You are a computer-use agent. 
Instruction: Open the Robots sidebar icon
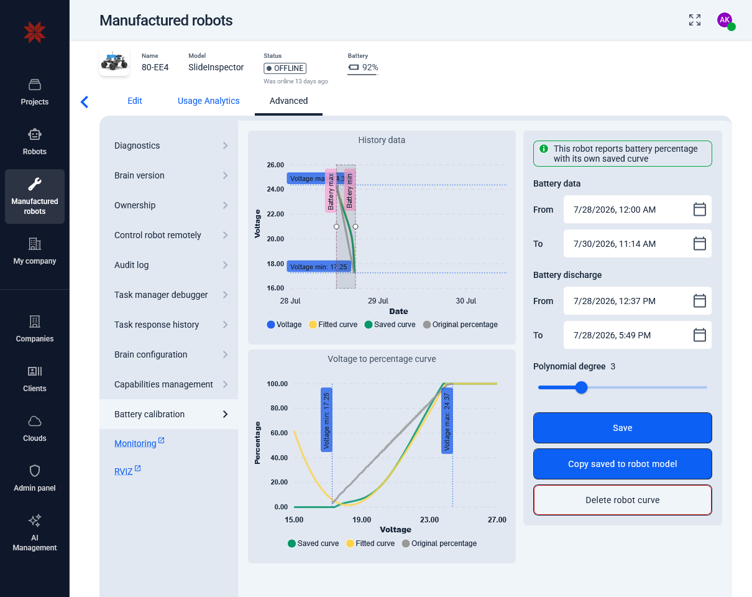click(35, 134)
